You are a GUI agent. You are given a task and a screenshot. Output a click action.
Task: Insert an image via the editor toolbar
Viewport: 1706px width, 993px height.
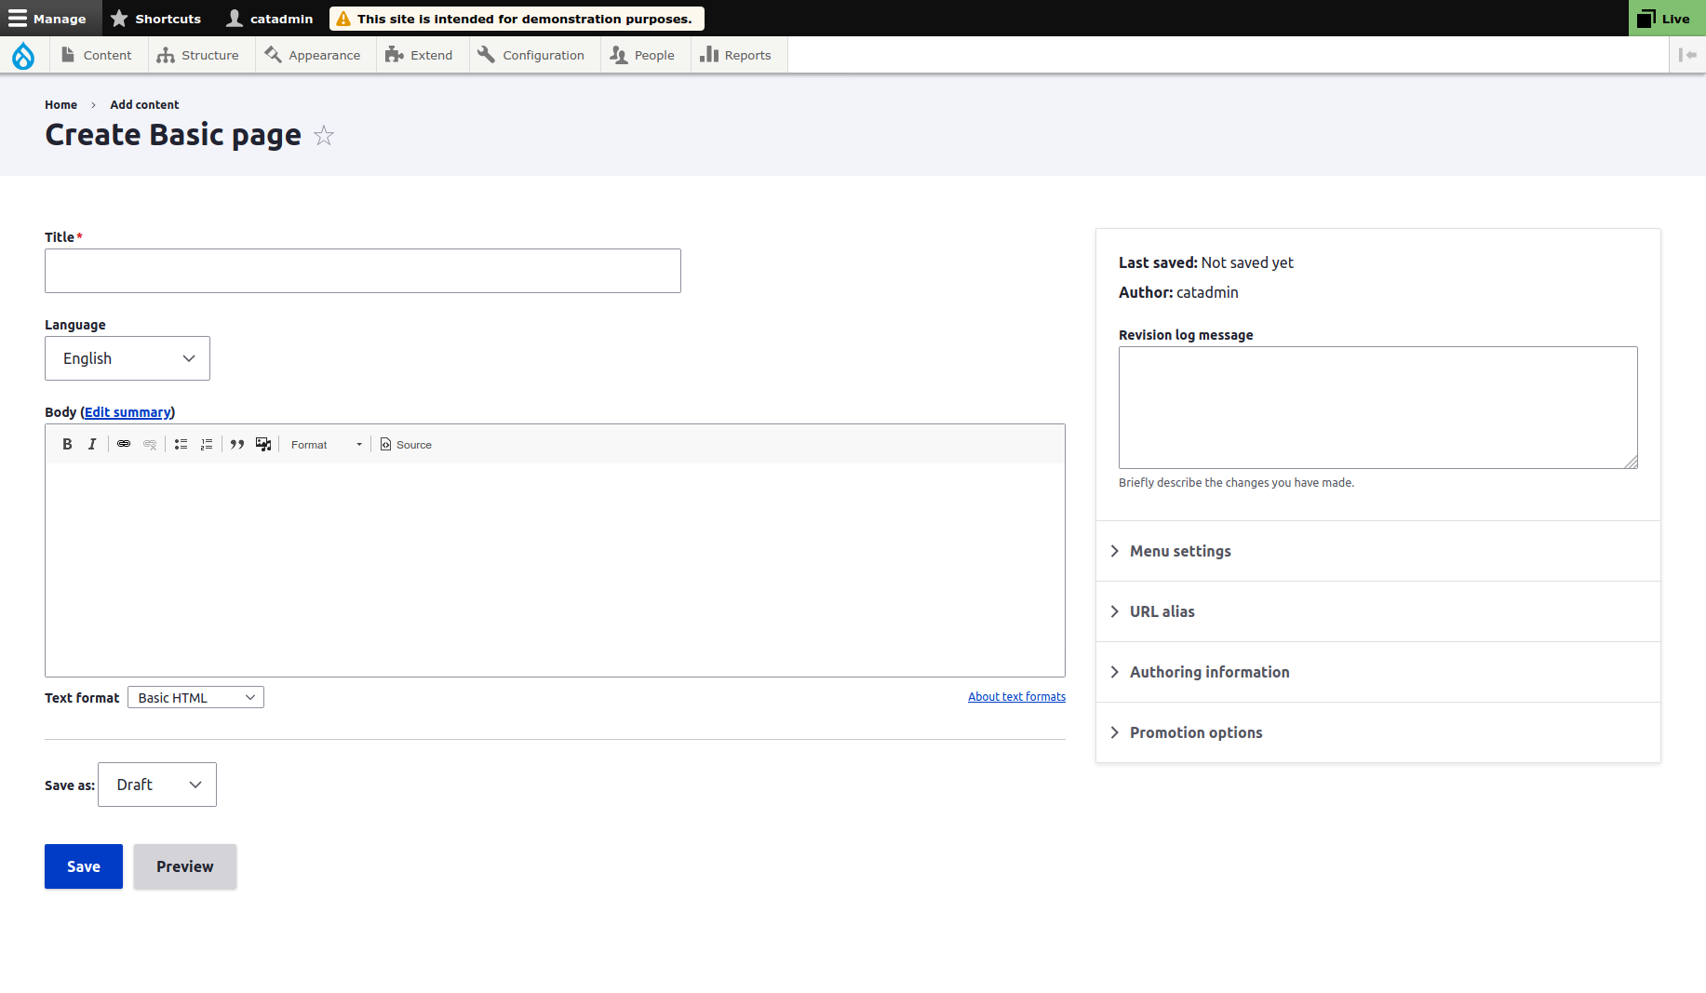(263, 444)
